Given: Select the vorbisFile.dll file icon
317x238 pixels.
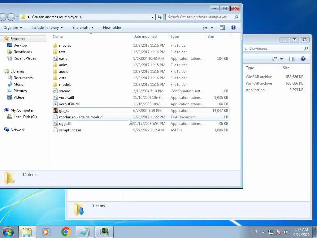Looking at the screenshot, I should coord(55,104).
